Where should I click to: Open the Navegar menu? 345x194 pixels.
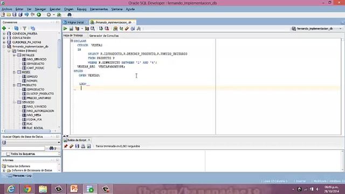40,9
